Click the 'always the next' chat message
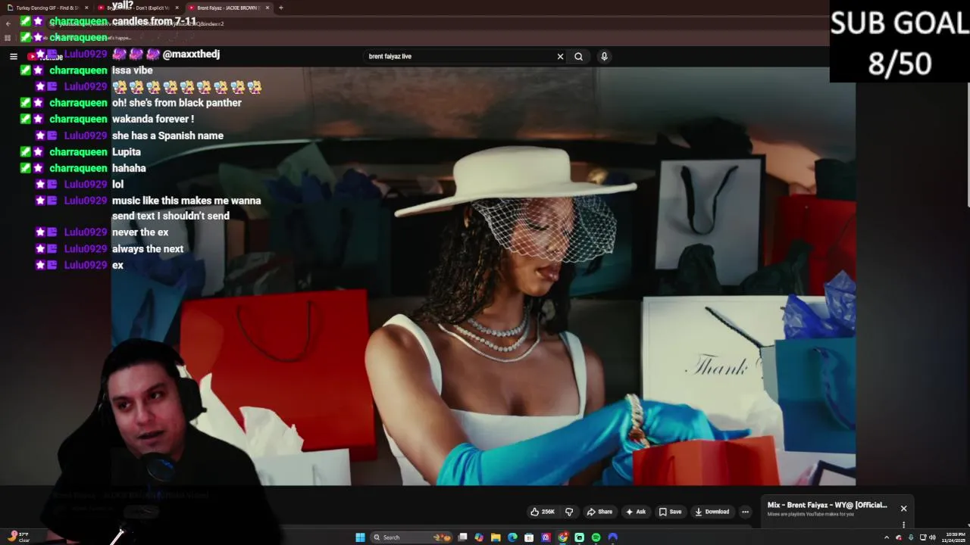 [x=148, y=249]
